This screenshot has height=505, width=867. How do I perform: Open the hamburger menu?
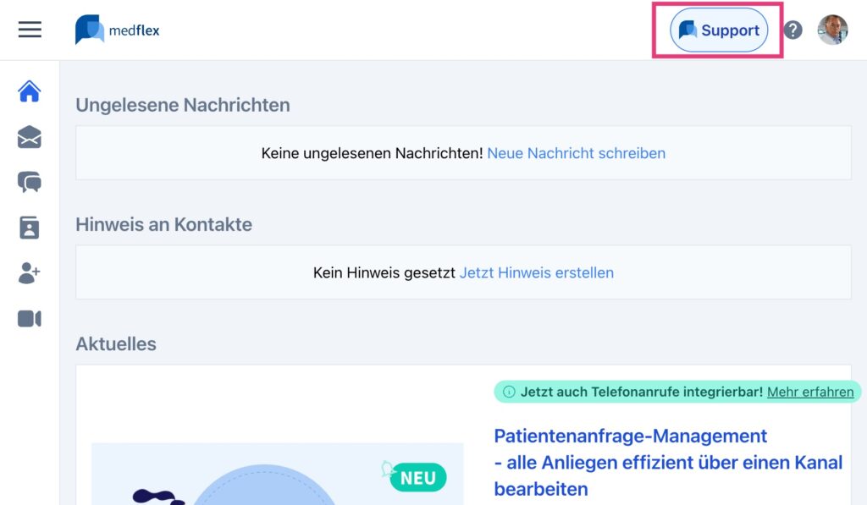(30, 30)
